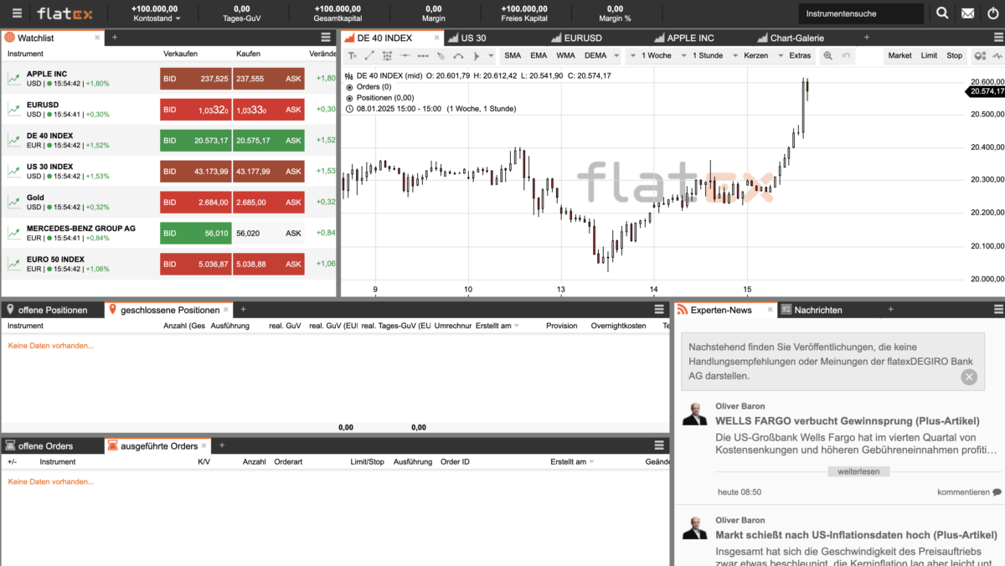
Task: Expand the Extras dropdown
Action: point(800,56)
